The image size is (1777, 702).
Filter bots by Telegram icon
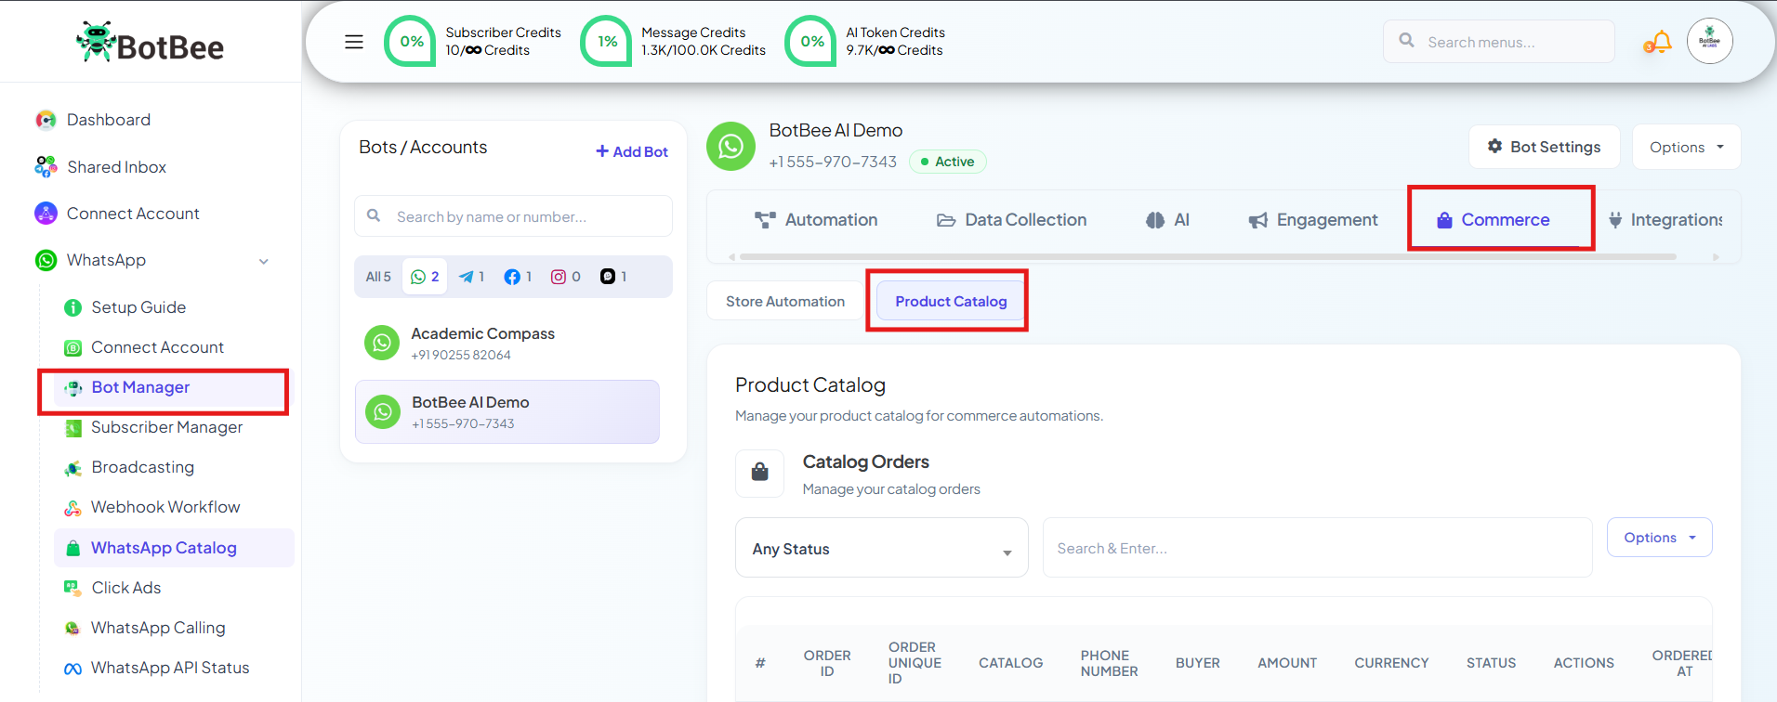click(x=467, y=277)
